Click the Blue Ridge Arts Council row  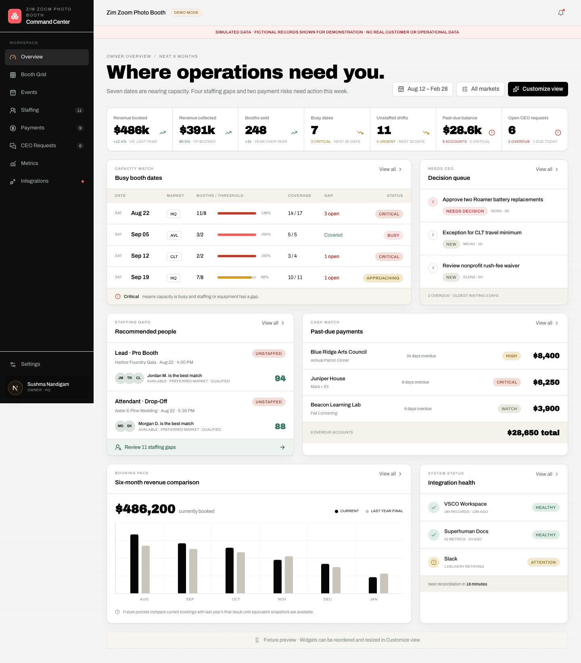tap(435, 356)
